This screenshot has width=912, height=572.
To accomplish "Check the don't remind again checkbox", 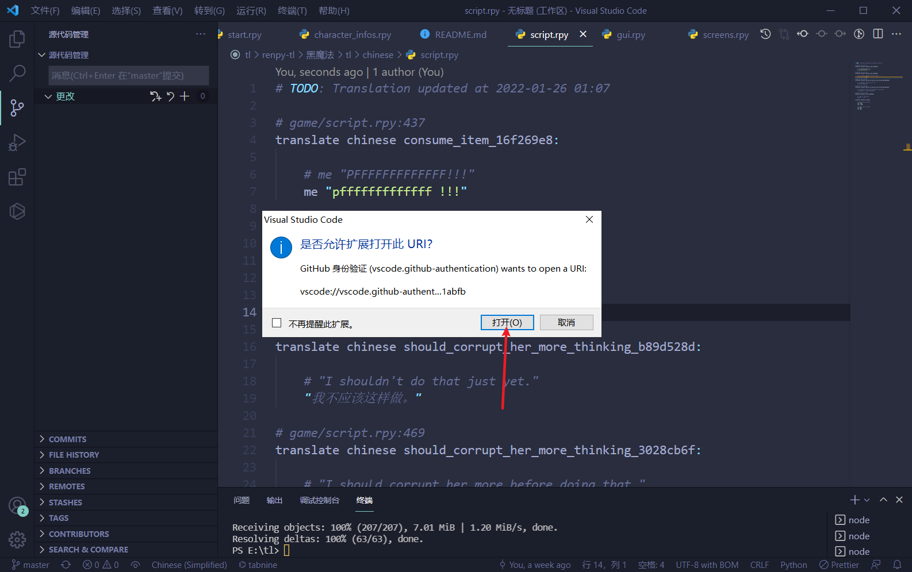I will tap(277, 323).
